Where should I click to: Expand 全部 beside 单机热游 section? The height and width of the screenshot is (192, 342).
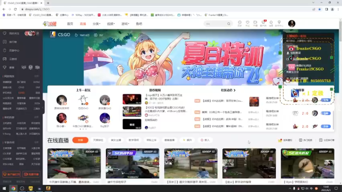tap(37, 117)
